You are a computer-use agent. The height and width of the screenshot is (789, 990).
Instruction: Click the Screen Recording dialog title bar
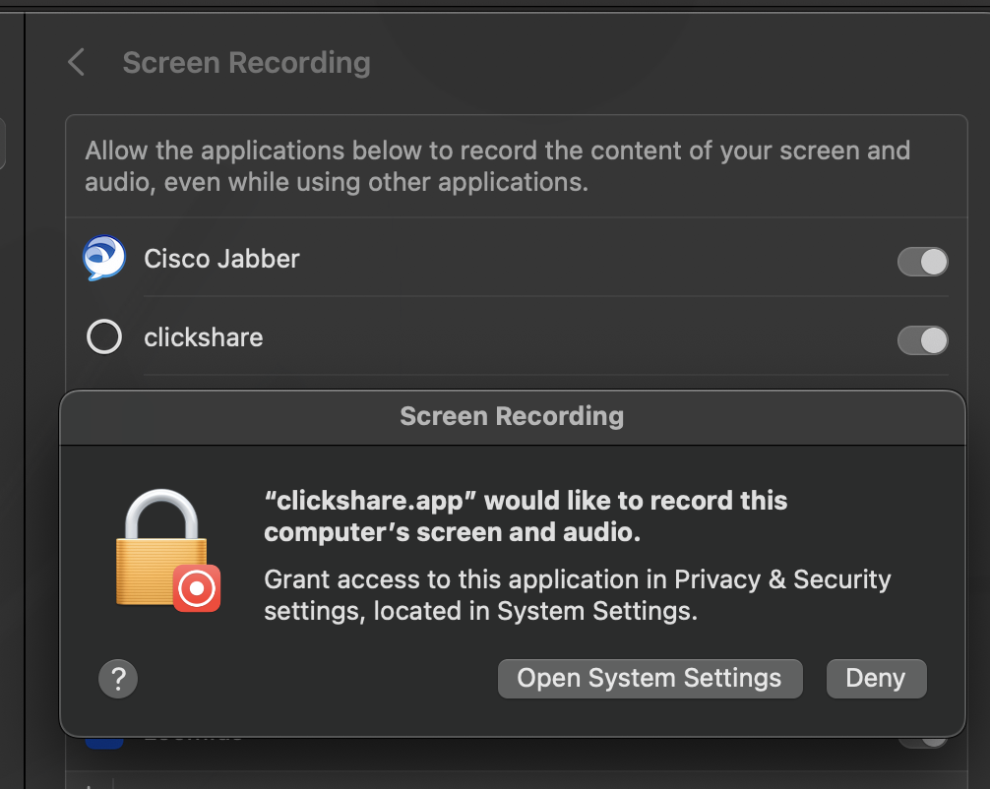click(512, 416)
